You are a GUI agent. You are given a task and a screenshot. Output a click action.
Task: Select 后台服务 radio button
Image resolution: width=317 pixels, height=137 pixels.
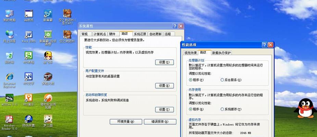pos(231,80)
